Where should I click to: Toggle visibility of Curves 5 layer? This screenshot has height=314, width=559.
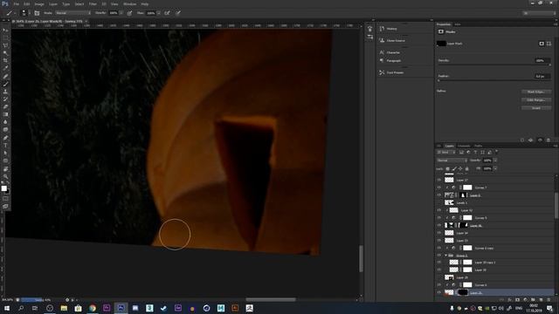point(439,218)
